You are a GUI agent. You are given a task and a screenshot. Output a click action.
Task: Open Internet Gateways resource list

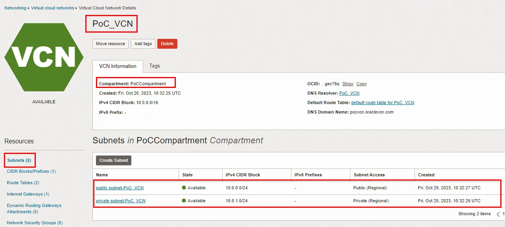click(28, 194)
